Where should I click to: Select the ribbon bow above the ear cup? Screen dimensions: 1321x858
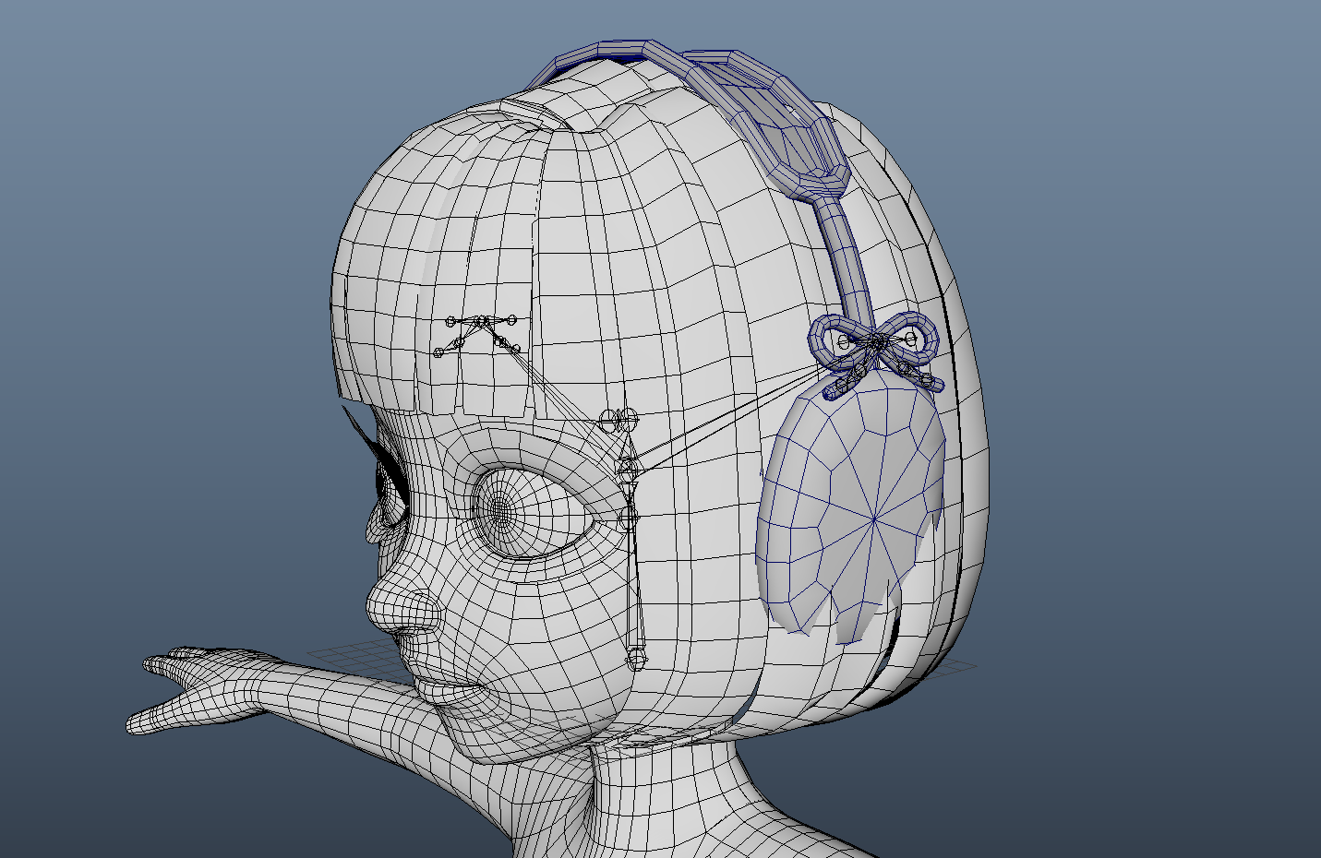pyautogui.click(x=876, y=355)
